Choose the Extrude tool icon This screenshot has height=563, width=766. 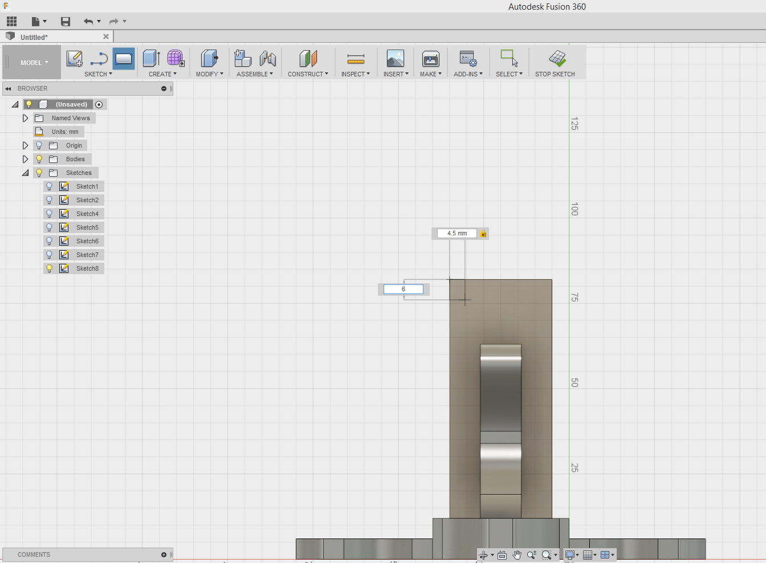pos(151,59)
